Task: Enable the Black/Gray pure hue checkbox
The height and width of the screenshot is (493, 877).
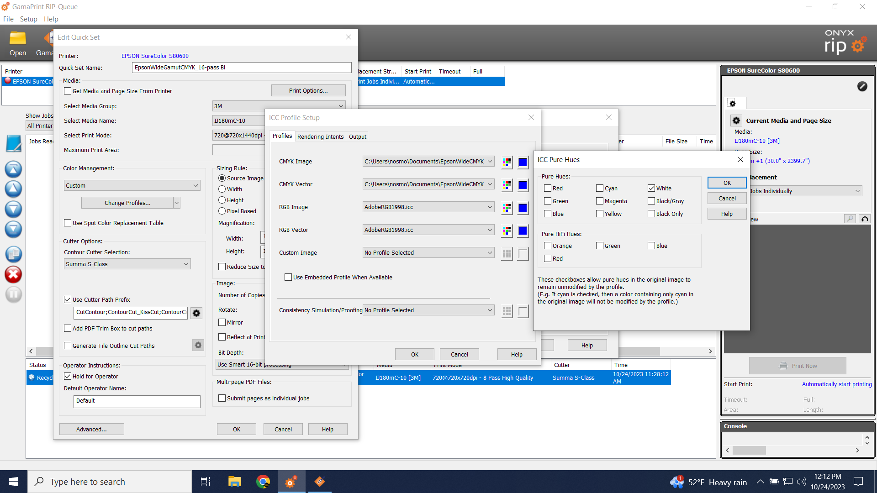Action: 651,201
